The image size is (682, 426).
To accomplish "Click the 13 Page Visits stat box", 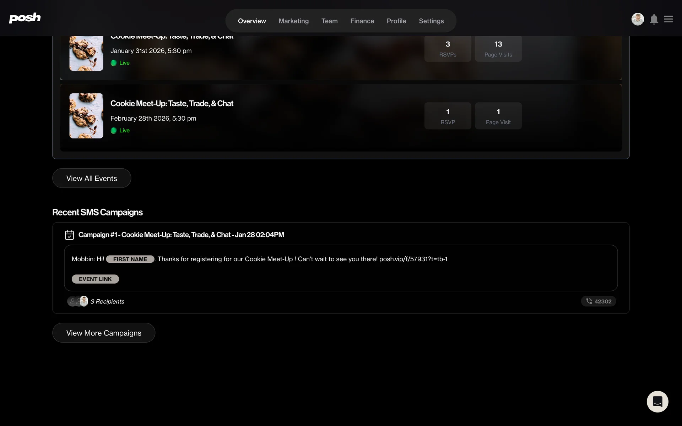I will click(498, 49).
